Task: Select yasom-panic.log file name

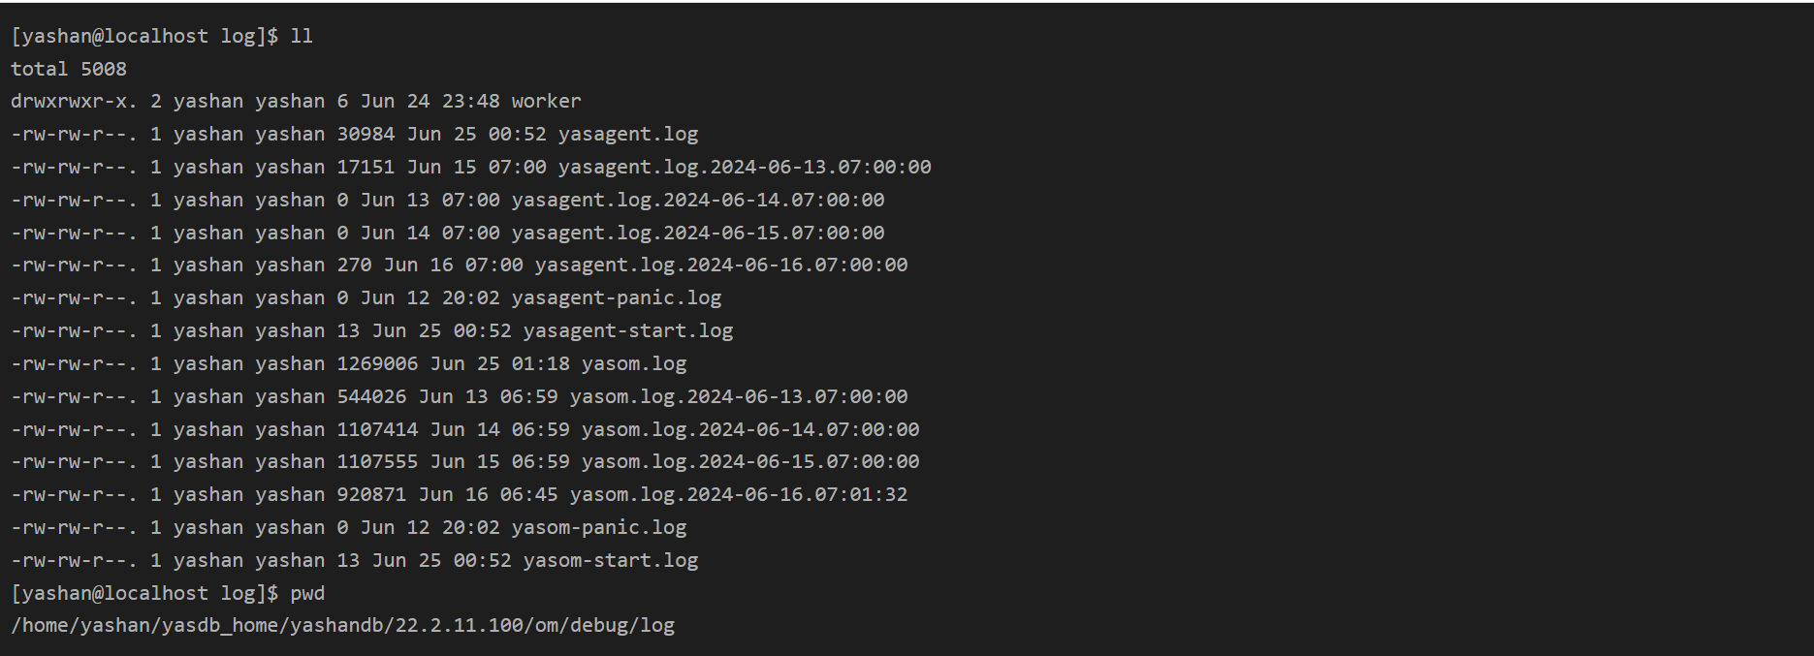Action: (599, 528)
